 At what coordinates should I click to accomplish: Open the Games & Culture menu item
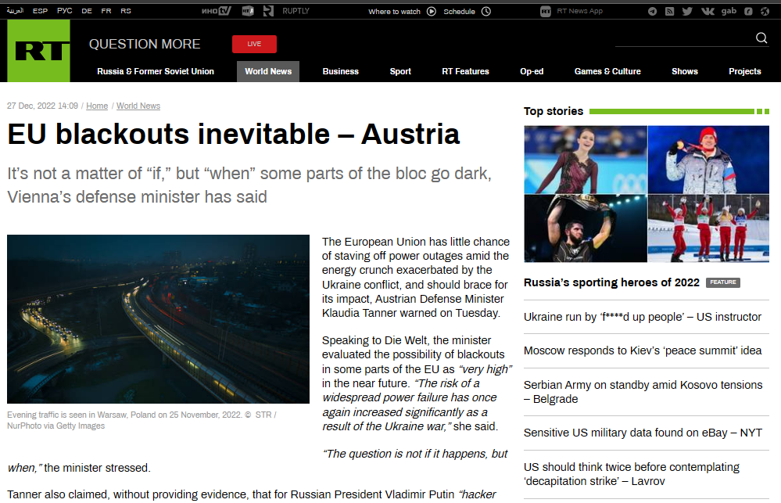click(607, 71)
